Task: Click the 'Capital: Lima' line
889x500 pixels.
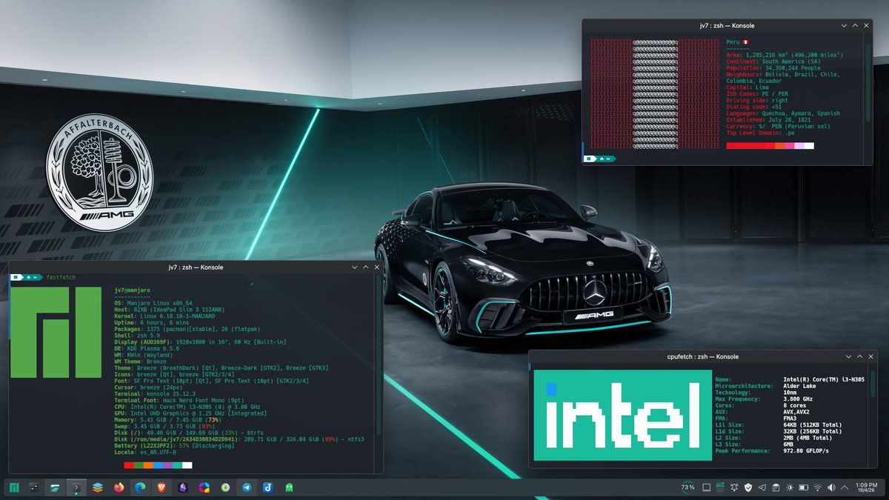Action: (748, 87)
